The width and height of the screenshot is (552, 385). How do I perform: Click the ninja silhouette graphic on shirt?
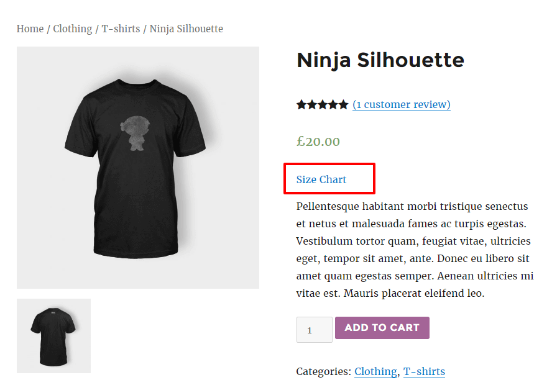pos(135,134)
